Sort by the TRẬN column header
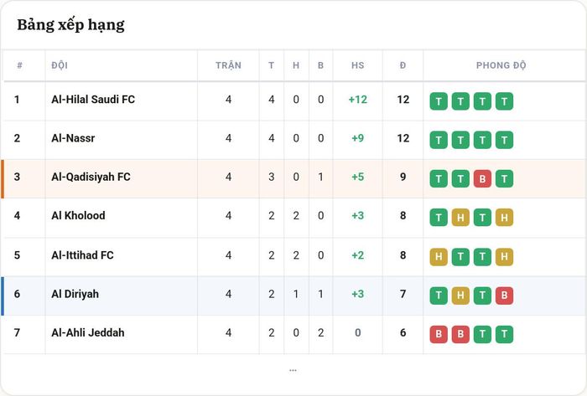The image size is (587, 396). click(x=228, y=65)
